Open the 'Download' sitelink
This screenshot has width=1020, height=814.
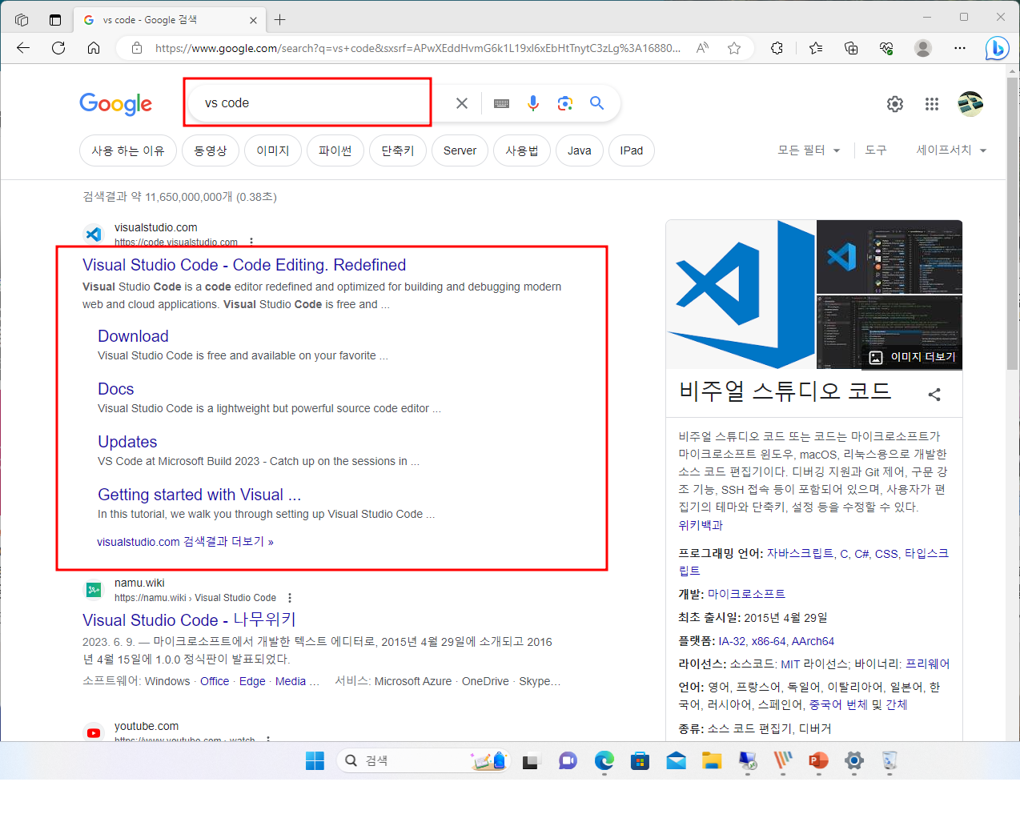click(133, 336)
